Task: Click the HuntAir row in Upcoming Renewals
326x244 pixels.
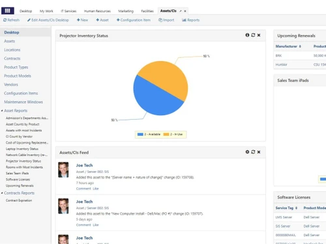Action: tap(300, 64)
